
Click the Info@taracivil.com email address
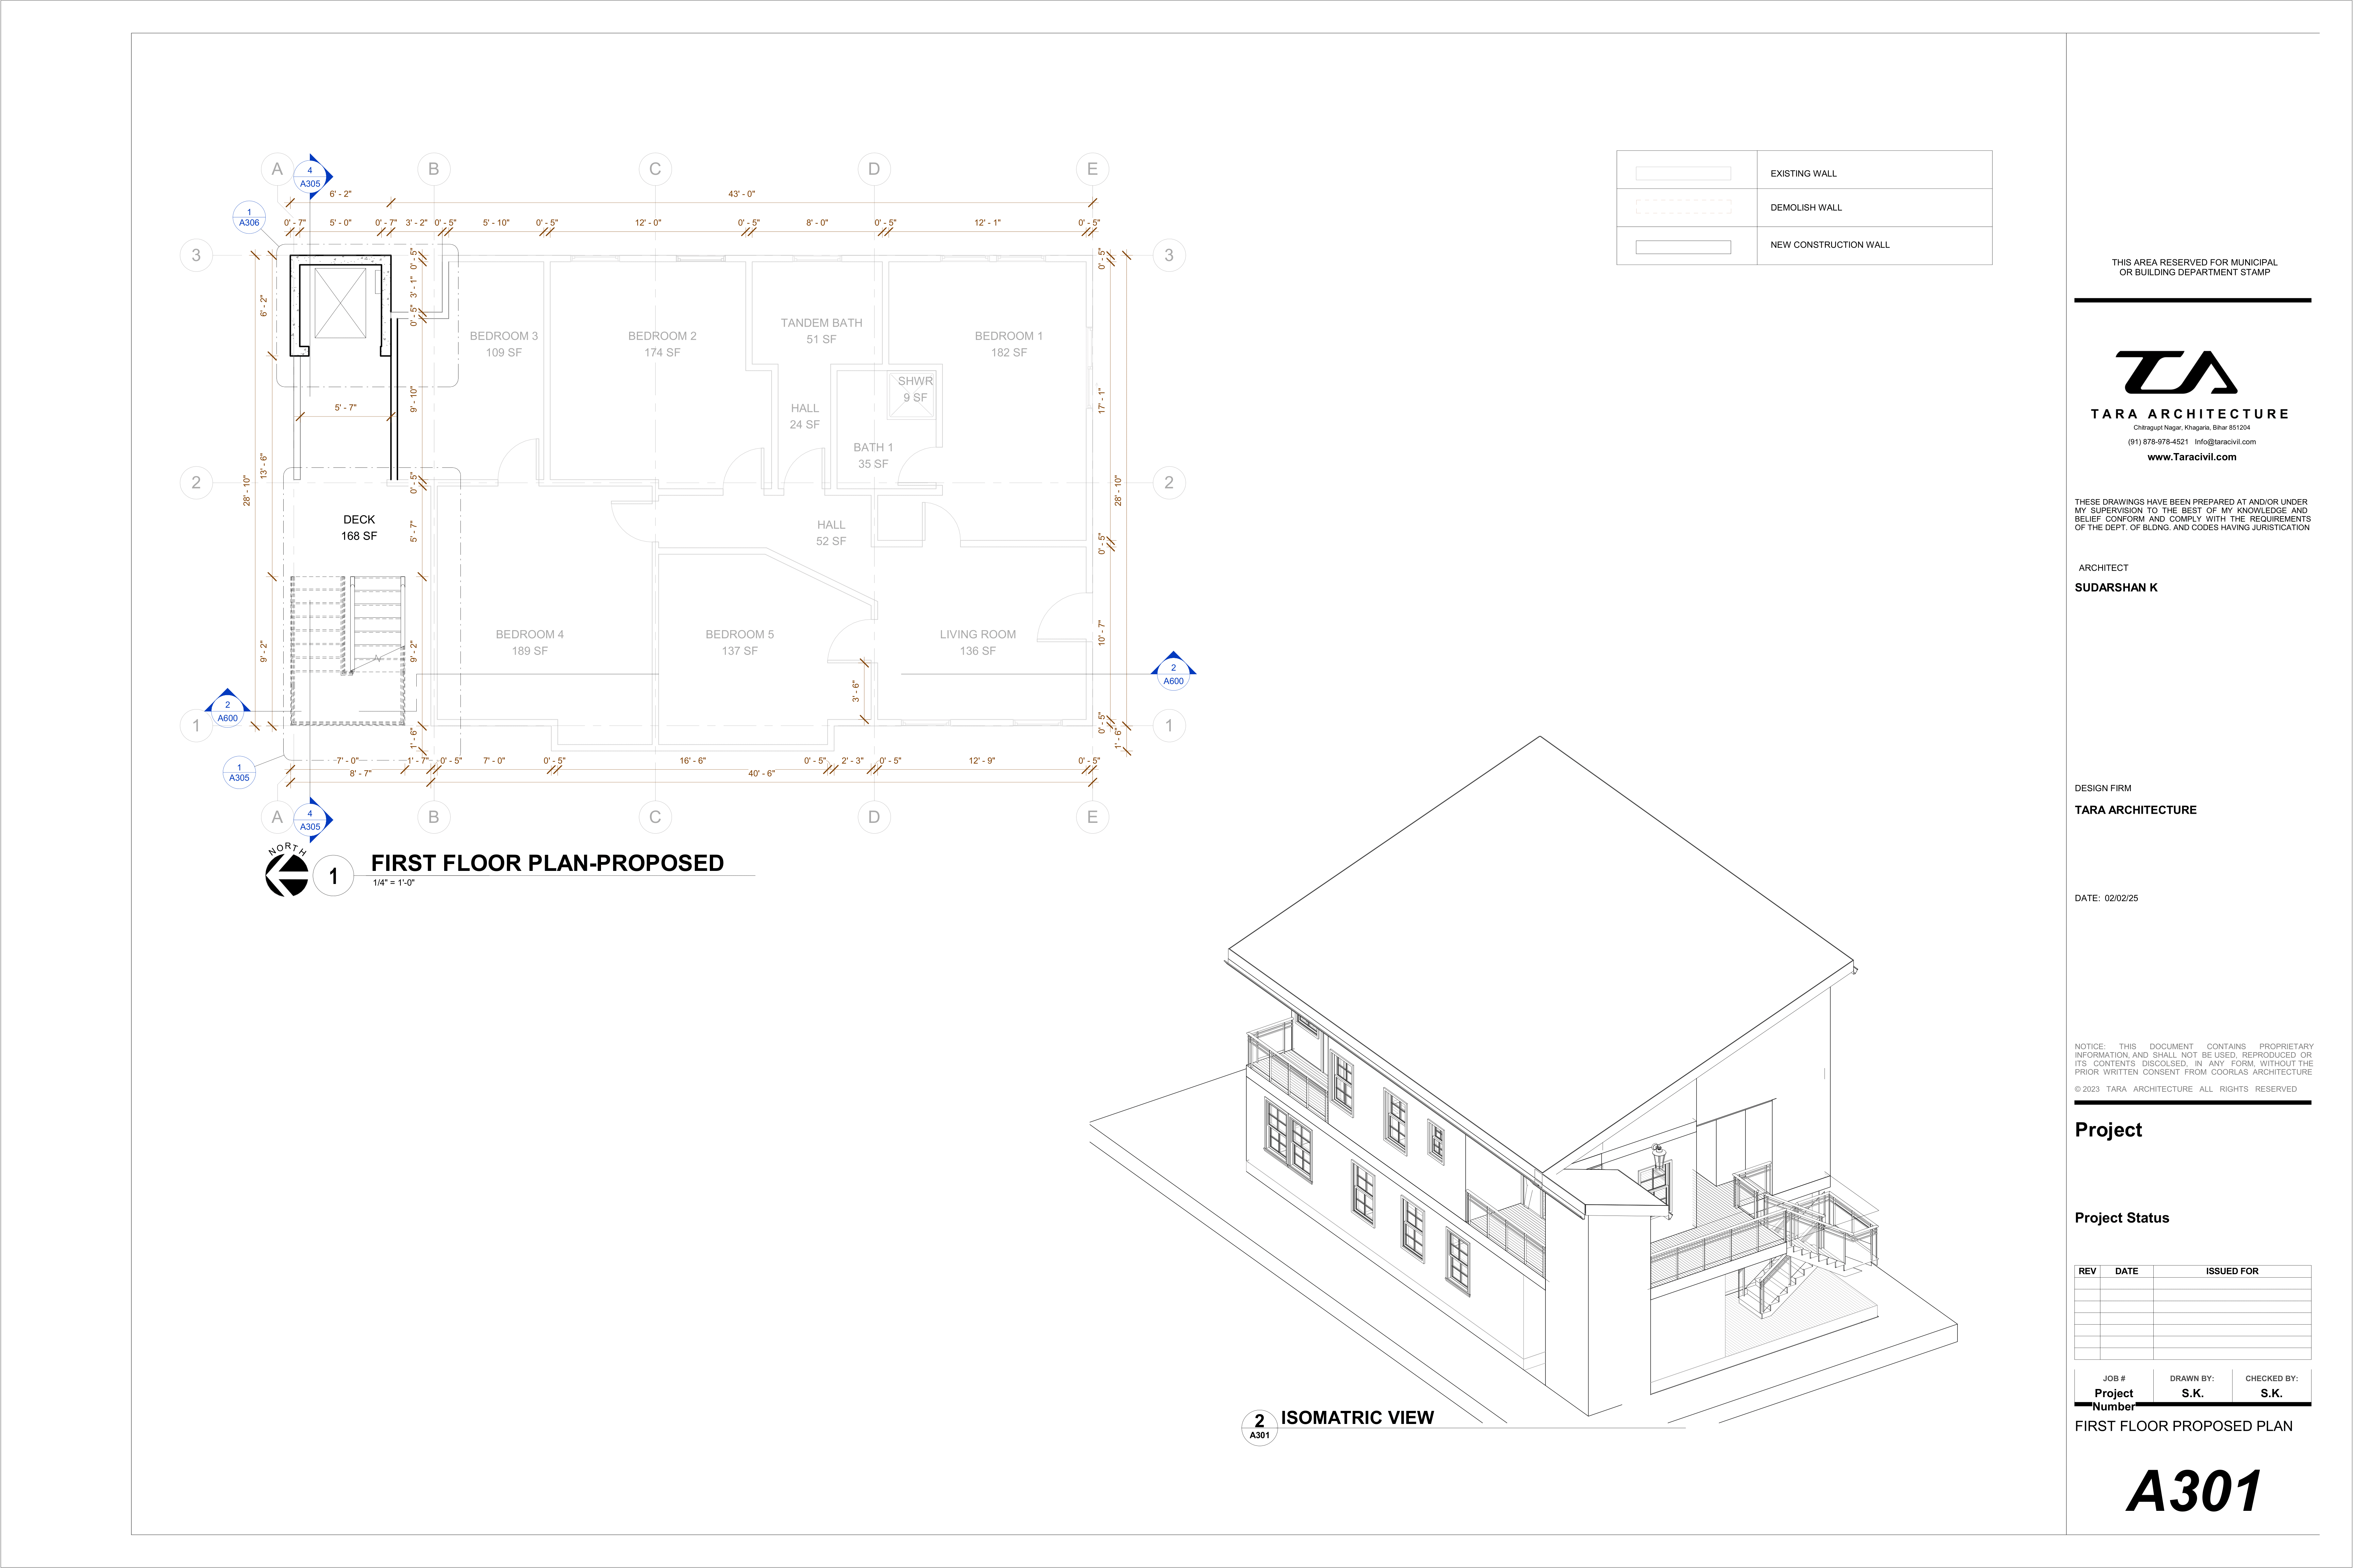[x=2225, y=442]
